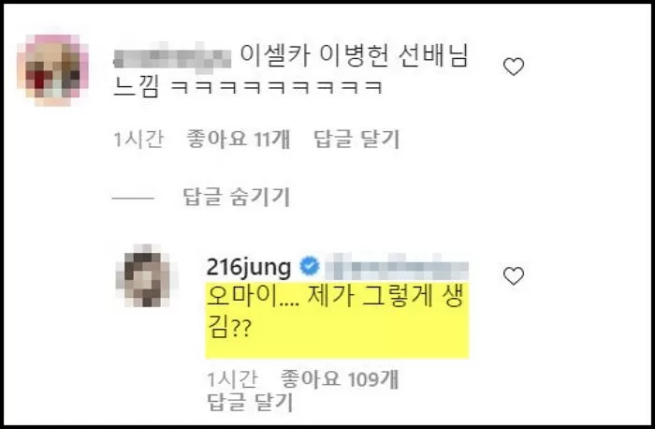Viewport: 655px width, 429px height.
Task: Reply to 216jung's comment via 답글 달기
Action: [250, 402]
